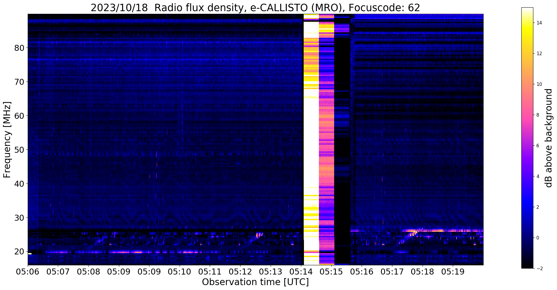Click the 40 MHz frequency tick label
This screenshot has width=557, height=290.
(x=19, y=184)
